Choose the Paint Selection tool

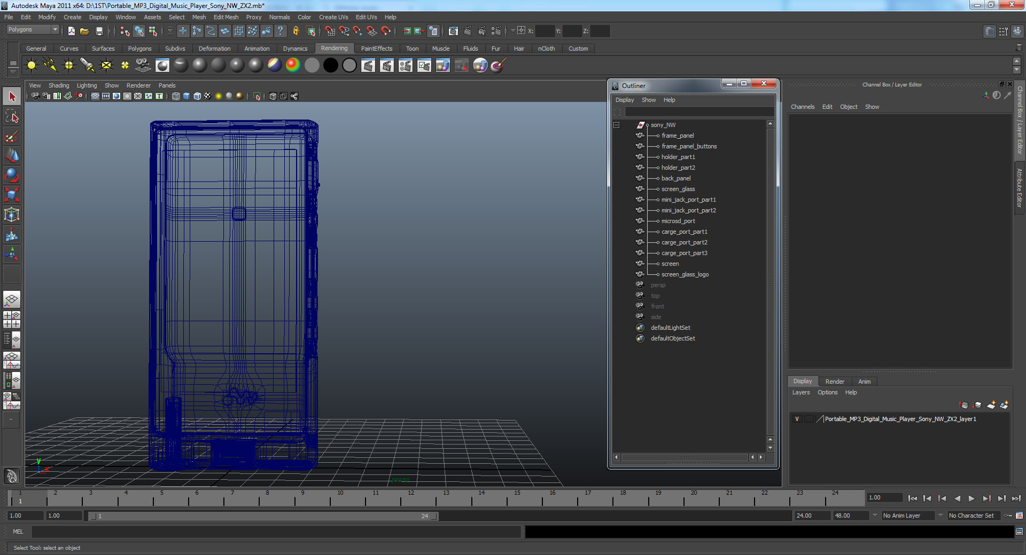[x=12, y=136]
